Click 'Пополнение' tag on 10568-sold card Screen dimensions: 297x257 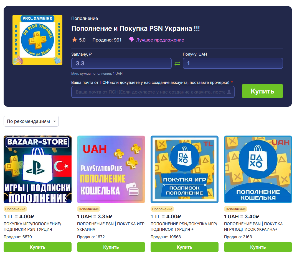(x=162, y=209)
